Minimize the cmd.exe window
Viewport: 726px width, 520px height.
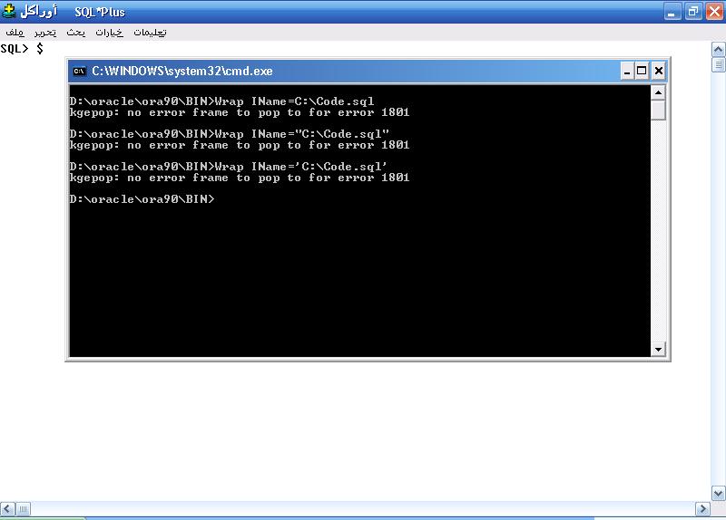(627, 72)
